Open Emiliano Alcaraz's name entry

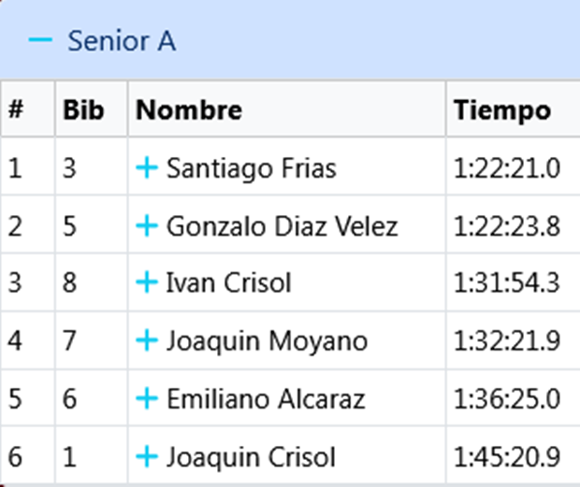[265, 399]
